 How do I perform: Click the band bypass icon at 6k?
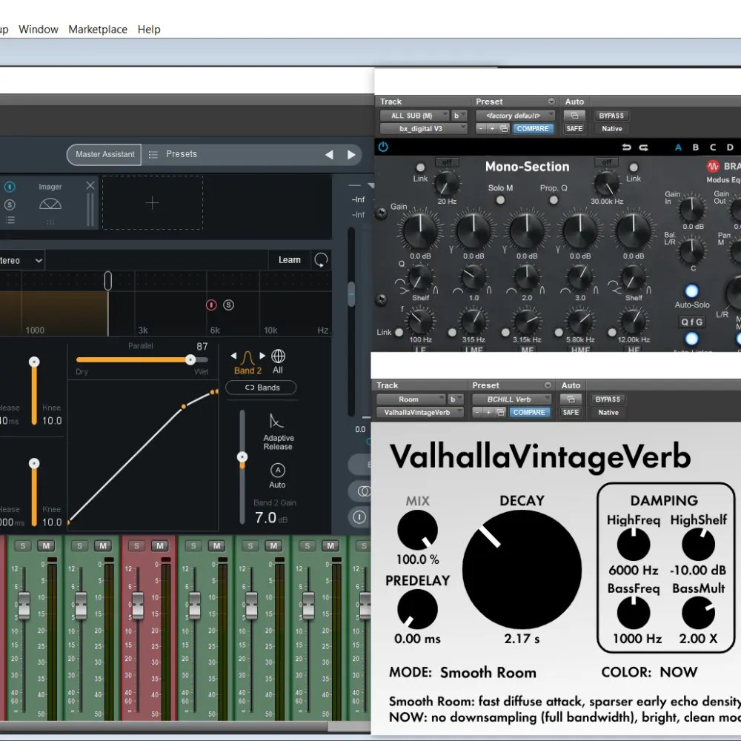[211, 305]
